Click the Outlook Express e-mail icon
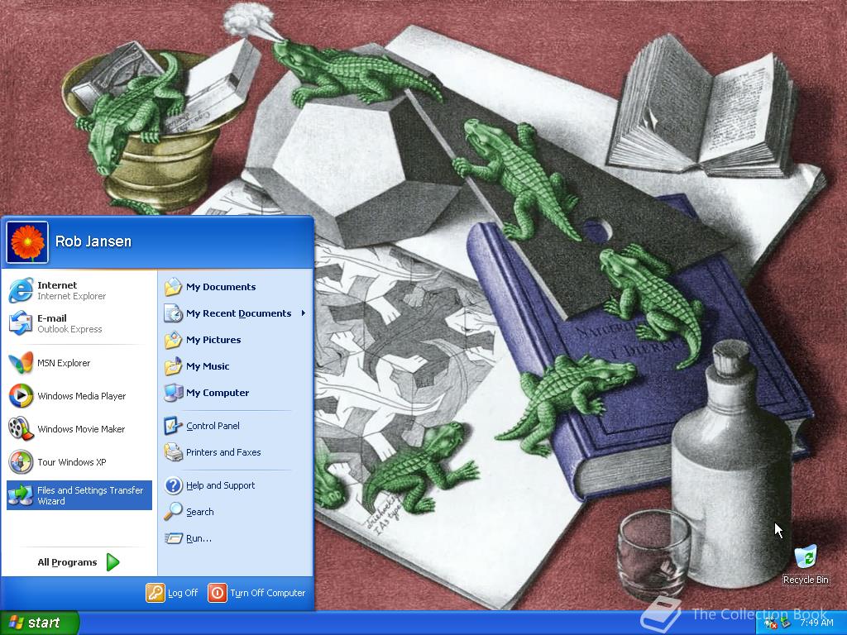 pos(21,323)
